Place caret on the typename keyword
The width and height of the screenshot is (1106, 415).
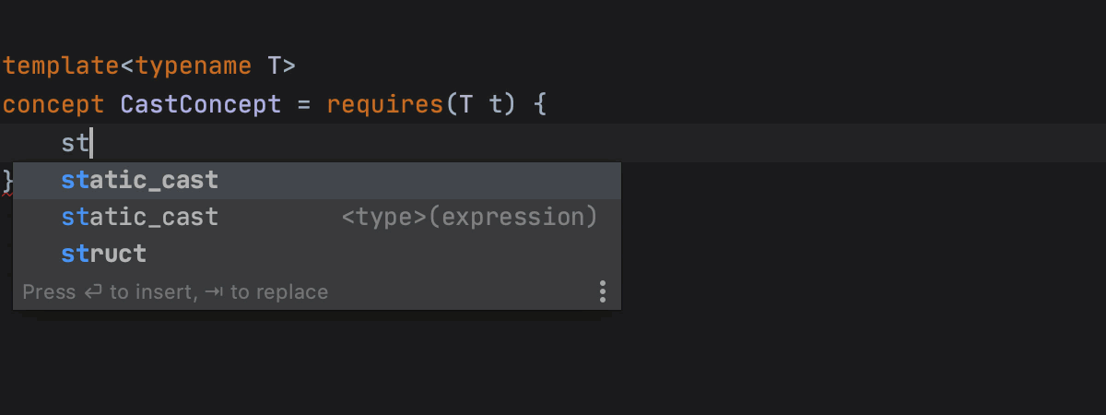(x=194, y=66)
